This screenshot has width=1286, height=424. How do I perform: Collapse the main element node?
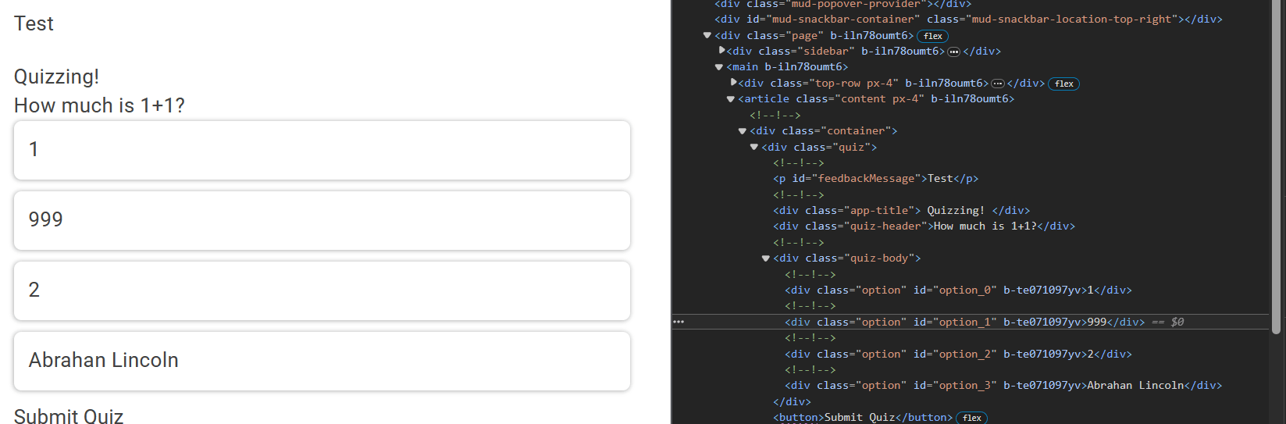tap(719, 67)
